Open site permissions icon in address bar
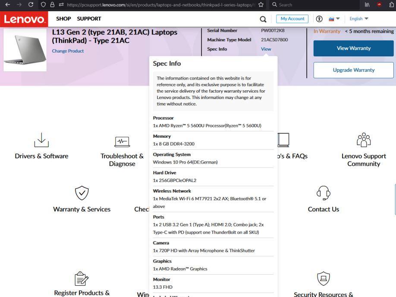The height and width of the screenshot is (297, 396). point(61,5)
